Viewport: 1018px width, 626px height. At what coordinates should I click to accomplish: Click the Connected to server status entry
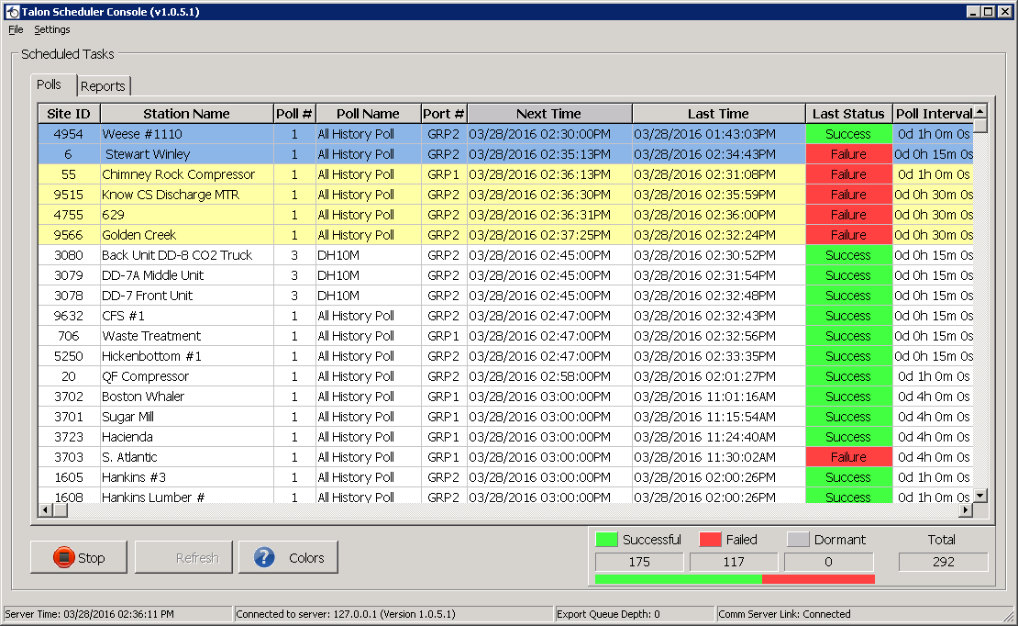[x=393, y=614]
